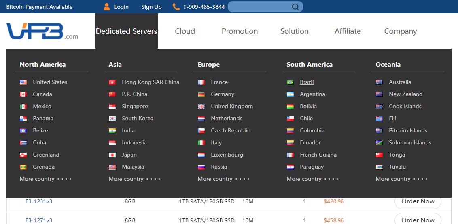
Task: Open the Sign Up link
Action: (x=152, y=7)
